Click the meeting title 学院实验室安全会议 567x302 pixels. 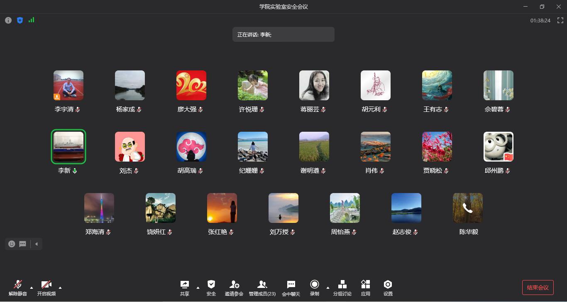click(283, 7)
